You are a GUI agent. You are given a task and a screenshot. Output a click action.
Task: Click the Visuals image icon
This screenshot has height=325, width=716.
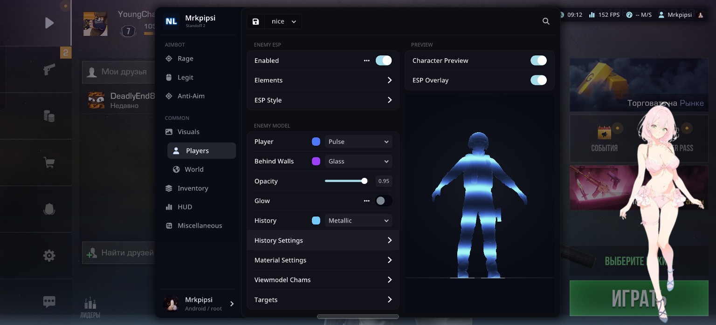(x=169, y=132)
